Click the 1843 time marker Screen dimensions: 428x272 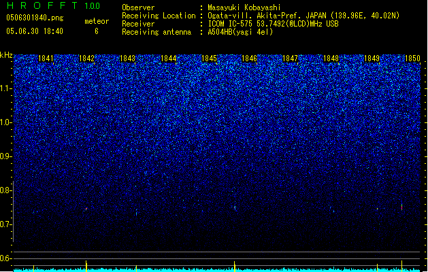tap(127, 58)
